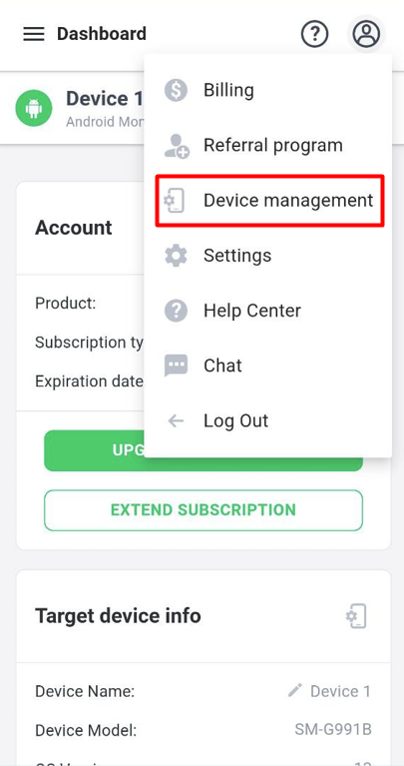Open the Device 1 selector header

[80, 108]
